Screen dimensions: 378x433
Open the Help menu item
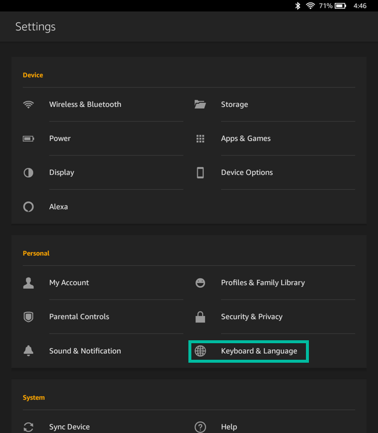click(x=229, y=427)
